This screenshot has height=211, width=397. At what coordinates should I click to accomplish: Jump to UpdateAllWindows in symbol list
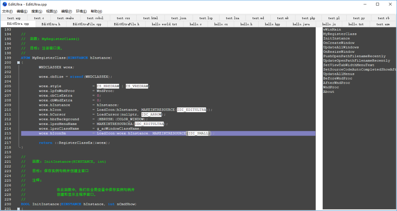pos(341,48)
